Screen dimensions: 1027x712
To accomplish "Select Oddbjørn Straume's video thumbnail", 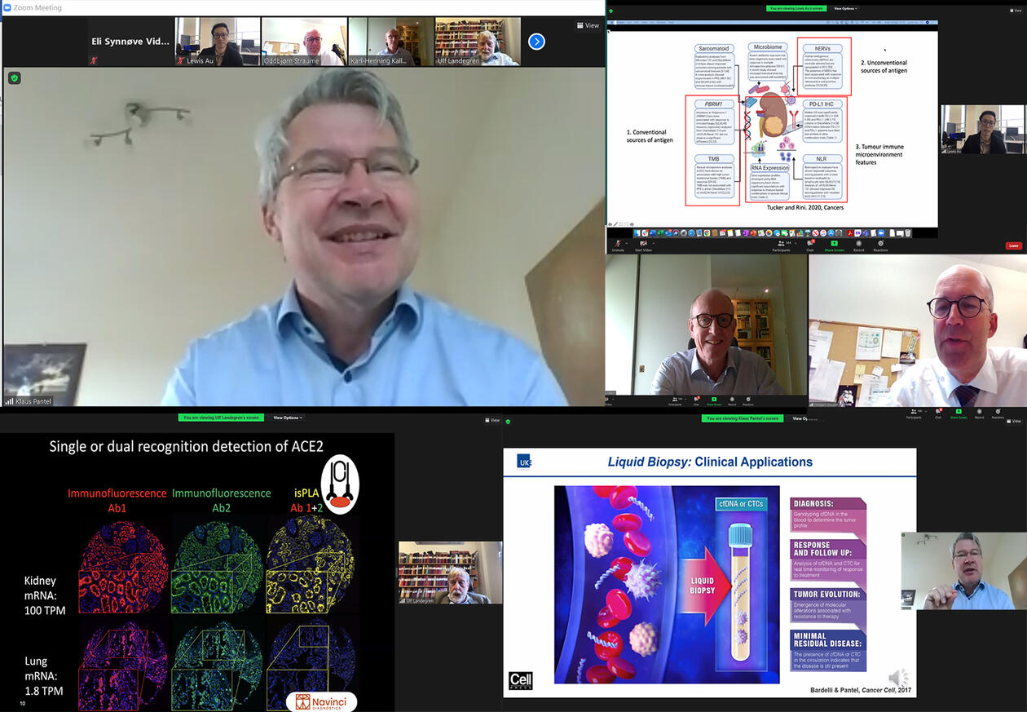I will [x=304, y=41].
